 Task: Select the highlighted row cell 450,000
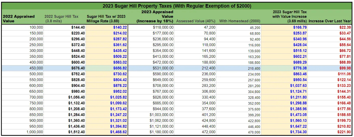[22, 68]
